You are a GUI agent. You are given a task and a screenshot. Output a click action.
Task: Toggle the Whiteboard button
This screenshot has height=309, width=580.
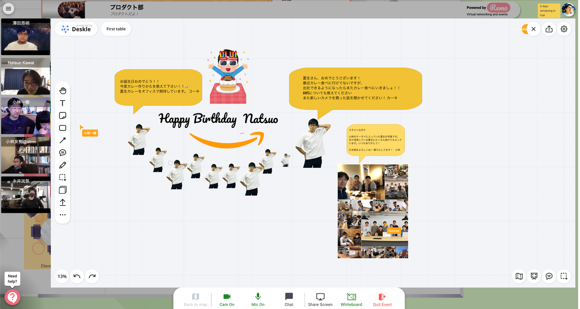click(351, 299)
